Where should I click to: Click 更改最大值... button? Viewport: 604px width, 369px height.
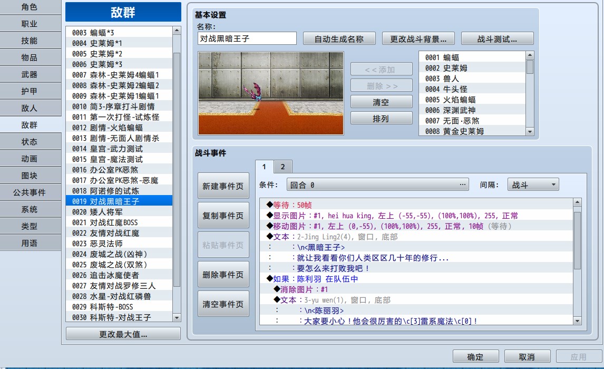coord(123,334)
